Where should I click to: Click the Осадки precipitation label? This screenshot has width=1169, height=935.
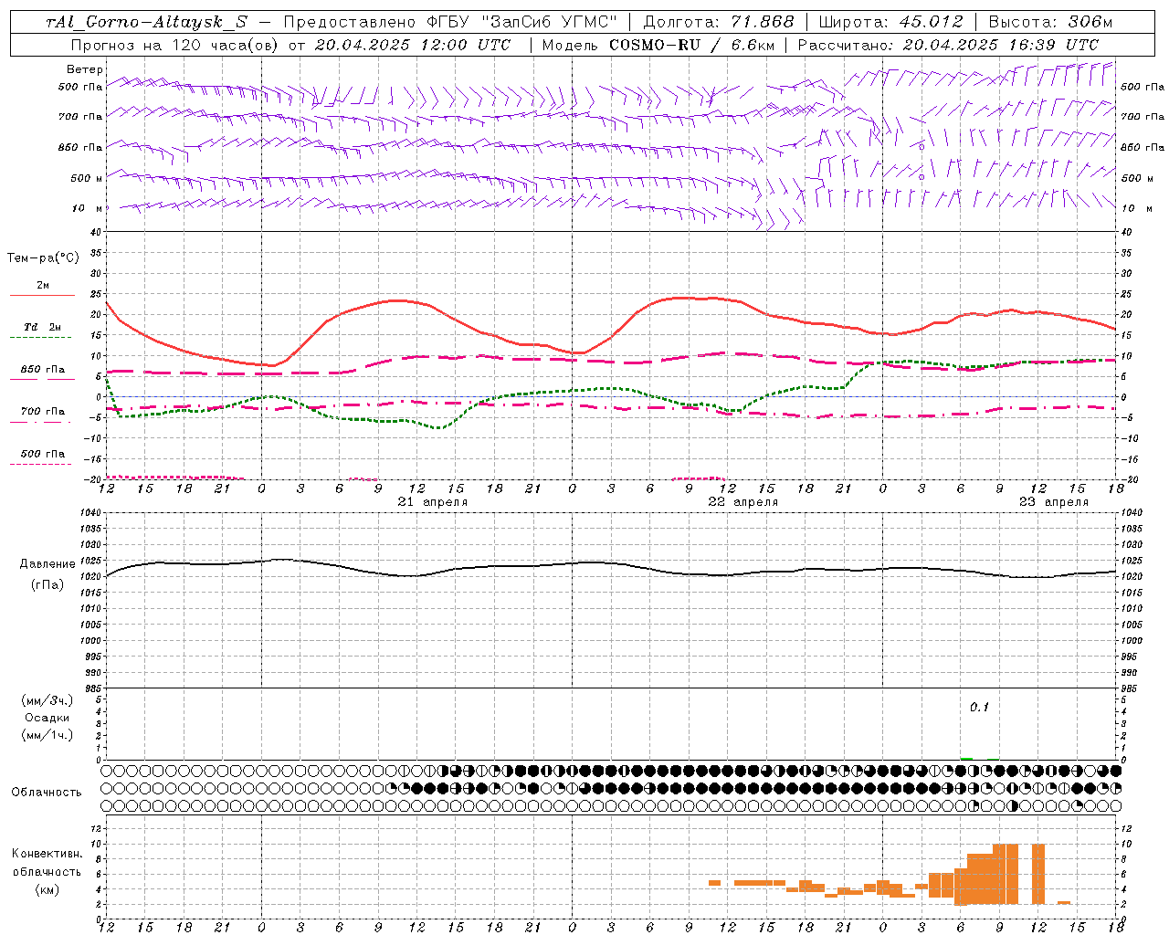point(47,718)
